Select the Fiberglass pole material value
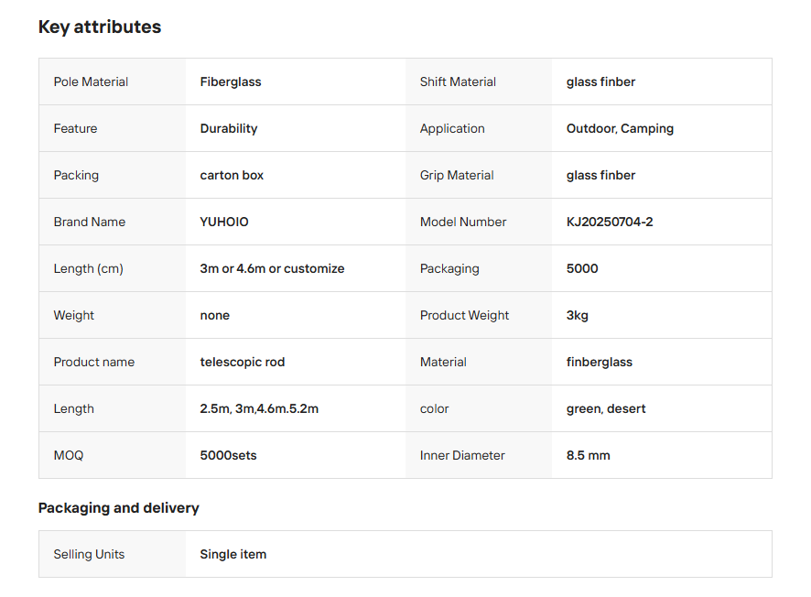The image size is (811, 597). point(231,82)
